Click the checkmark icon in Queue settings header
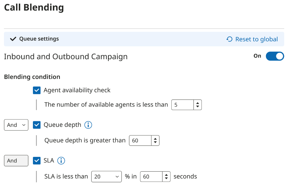This screenshot has height=190, width=287. coord(13,39)
